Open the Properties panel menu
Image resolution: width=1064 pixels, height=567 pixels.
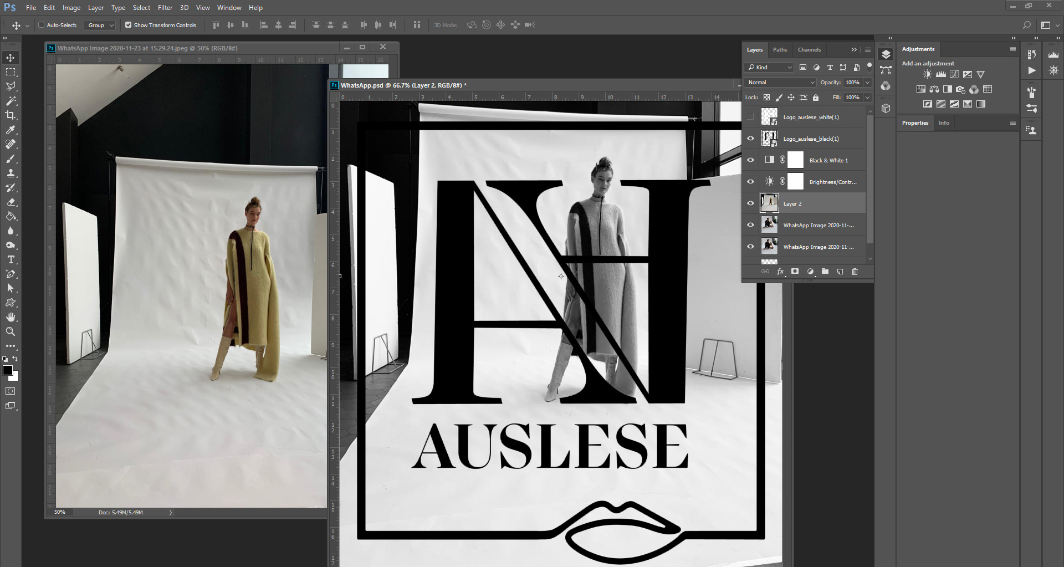1012,122
